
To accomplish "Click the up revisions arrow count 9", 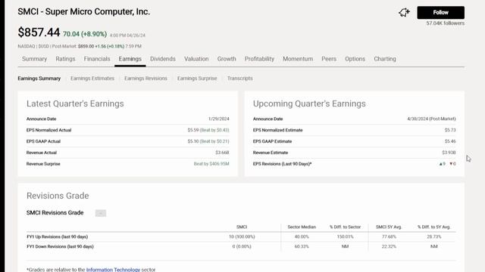I will [443, 164].
